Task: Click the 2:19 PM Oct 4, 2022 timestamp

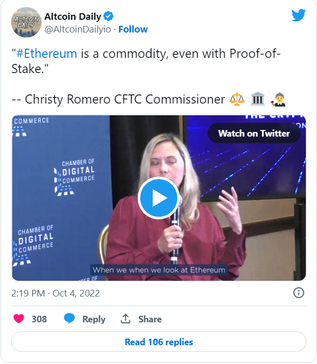Action: point(56,293)
